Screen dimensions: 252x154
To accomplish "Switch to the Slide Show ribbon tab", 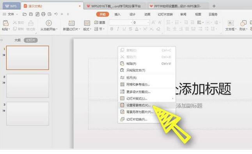I will tap(165, 14).
